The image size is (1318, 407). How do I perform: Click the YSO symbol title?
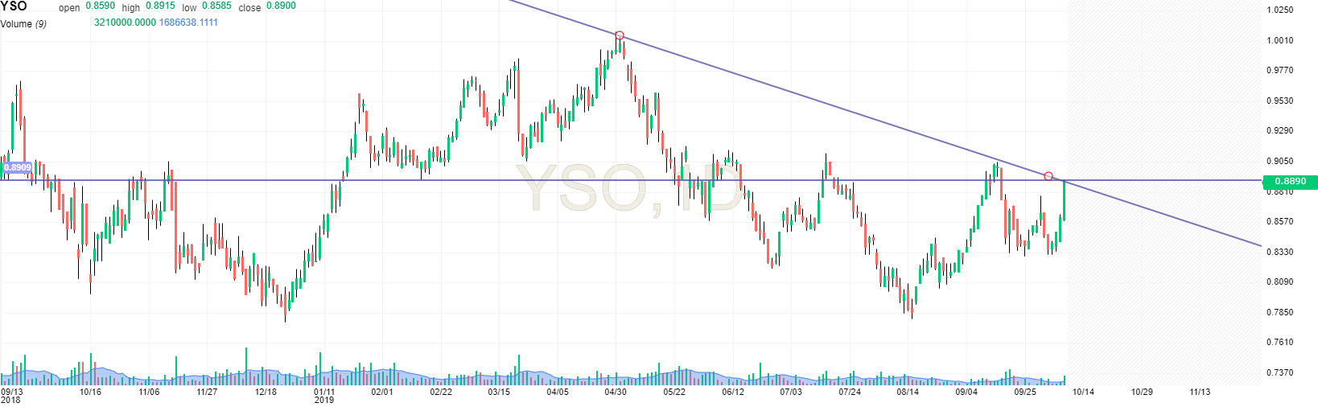point(14,6)
